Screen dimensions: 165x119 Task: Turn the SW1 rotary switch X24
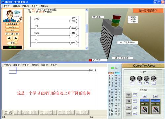click(x=144, y=110)
